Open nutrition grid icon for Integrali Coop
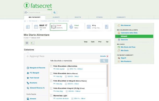 (67, 91)
